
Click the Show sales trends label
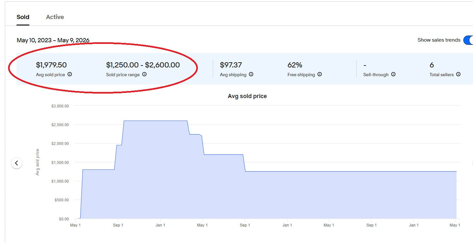click(439, 40)
